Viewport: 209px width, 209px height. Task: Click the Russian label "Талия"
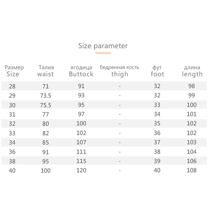[46, 67]
